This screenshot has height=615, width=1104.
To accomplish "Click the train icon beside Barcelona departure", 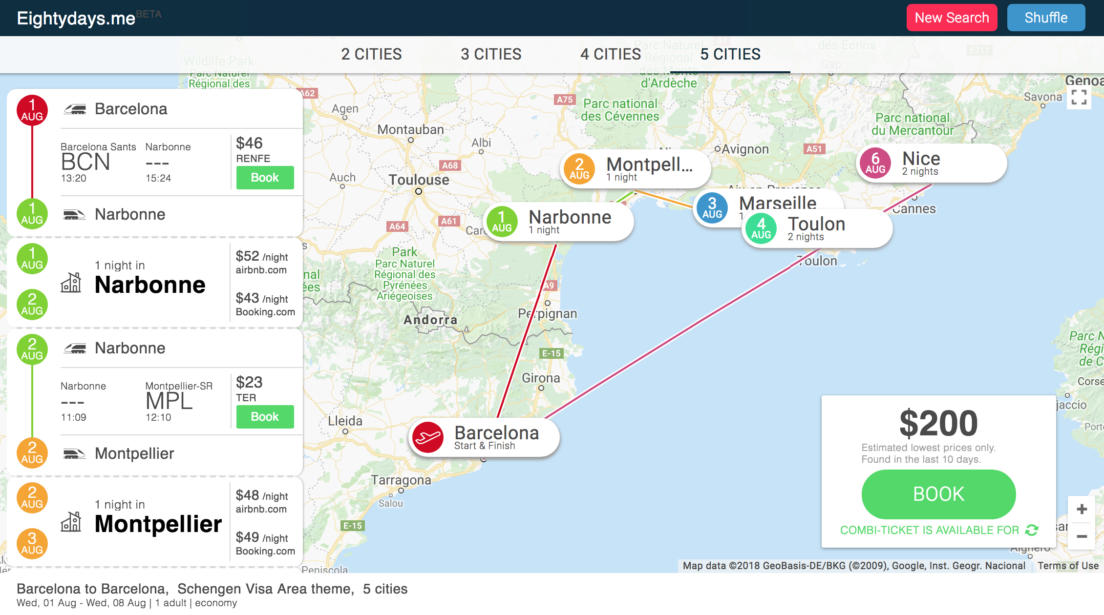I will coord(75,109).
